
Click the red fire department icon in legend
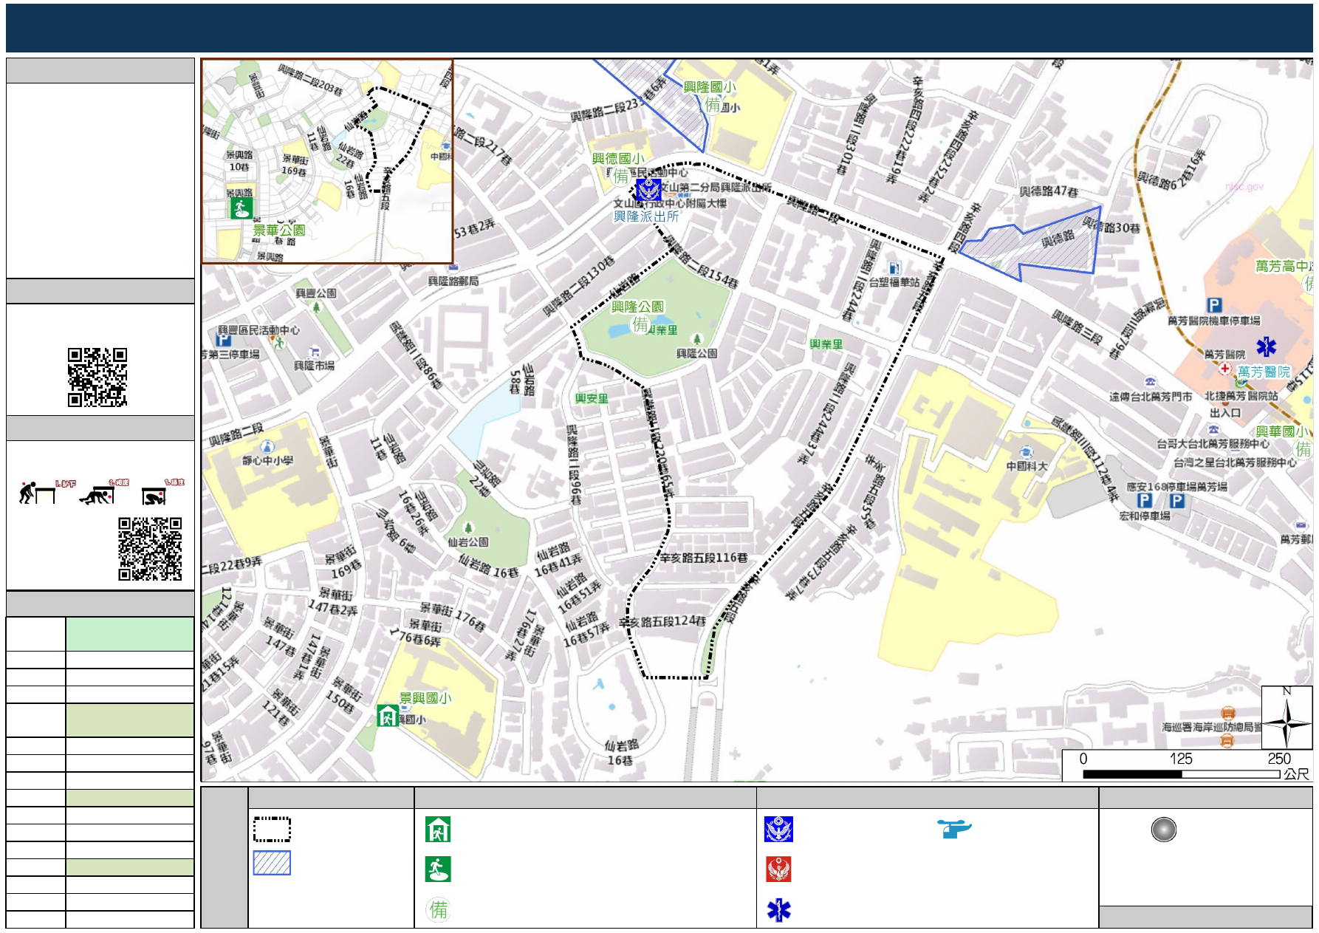pos(778,869)
